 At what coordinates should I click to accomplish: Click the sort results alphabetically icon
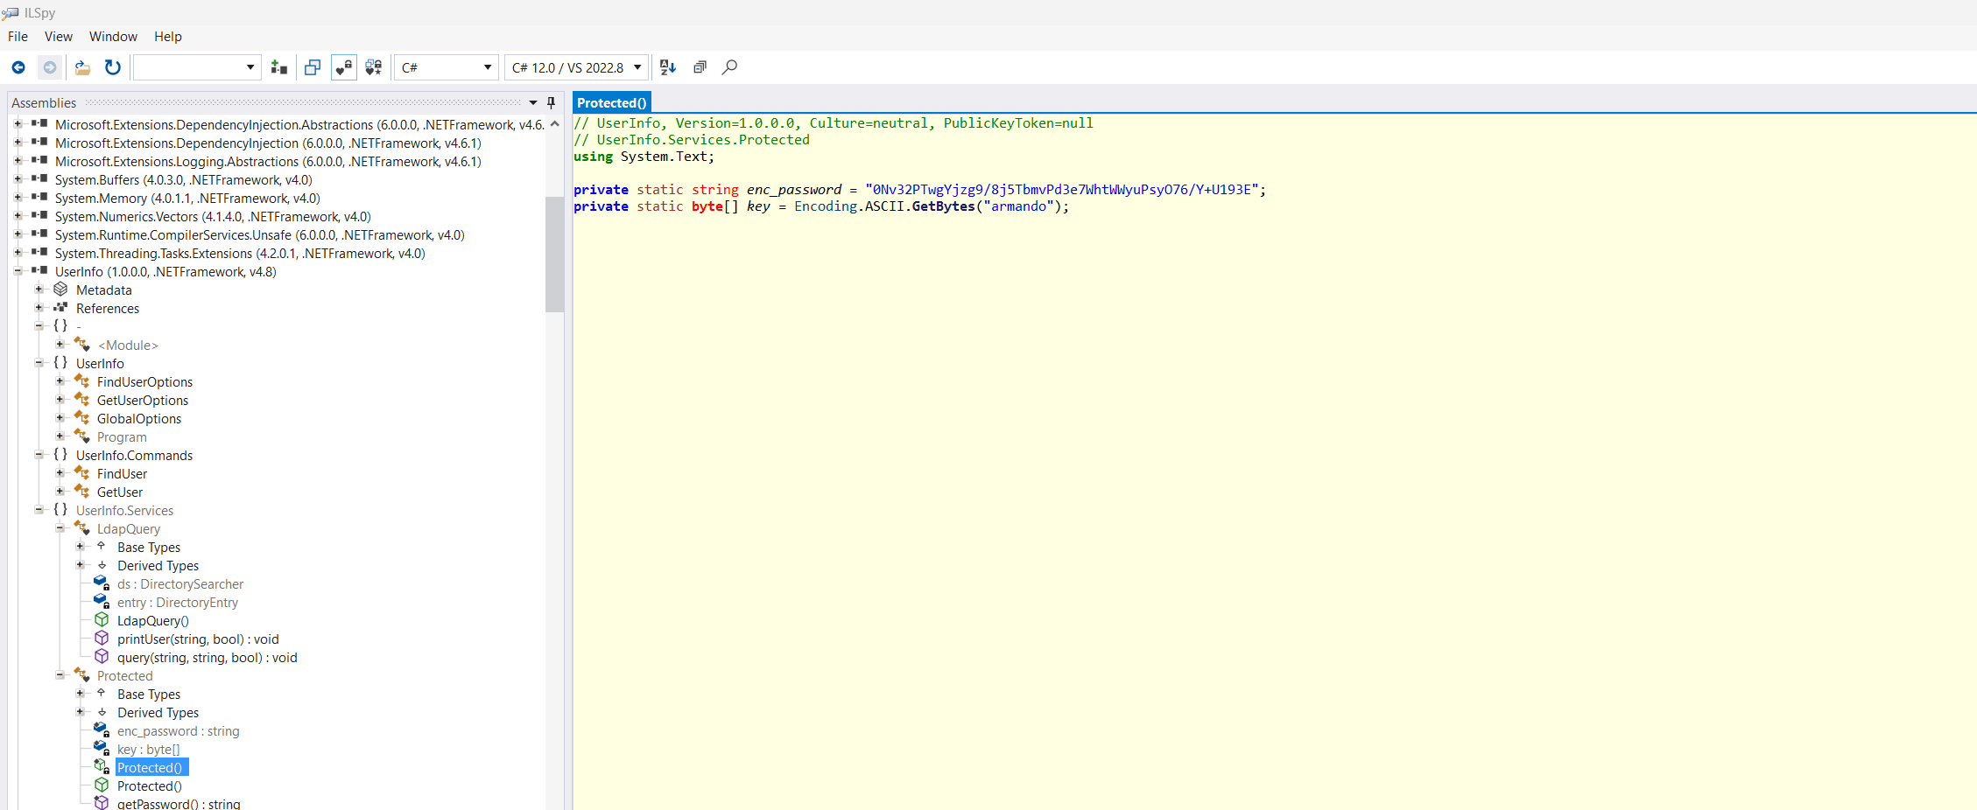coord(668,67)
